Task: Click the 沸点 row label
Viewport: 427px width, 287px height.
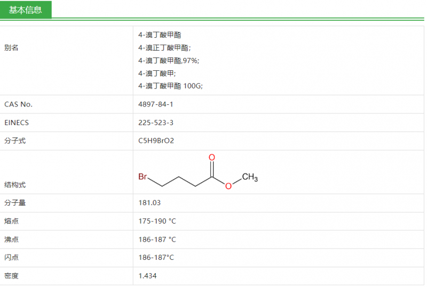Action: [11, 240]
